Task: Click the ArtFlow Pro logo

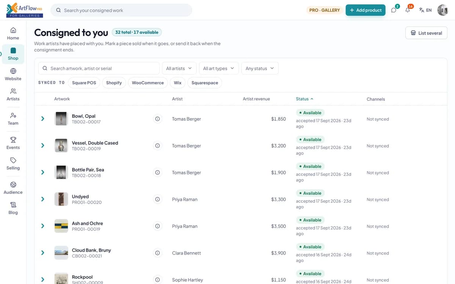Action: click(x=25, y=10)
